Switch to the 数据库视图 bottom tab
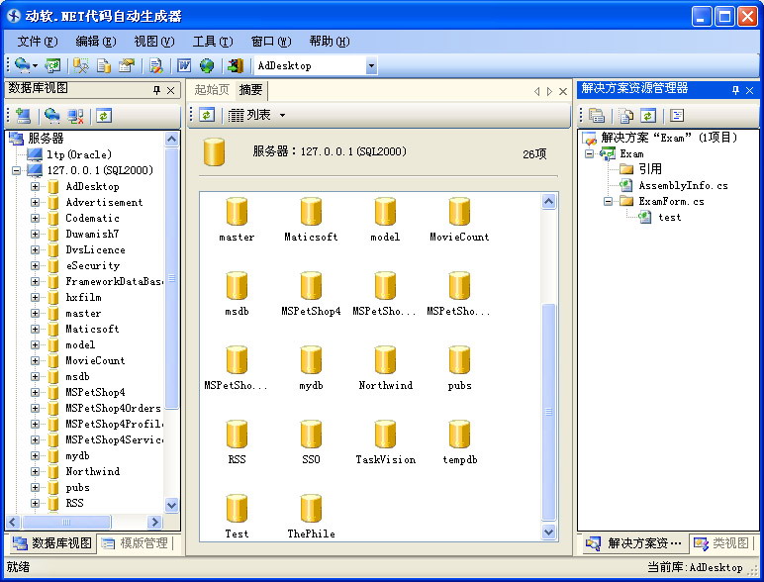Screen dimensions: 764x582 (52, 543)
